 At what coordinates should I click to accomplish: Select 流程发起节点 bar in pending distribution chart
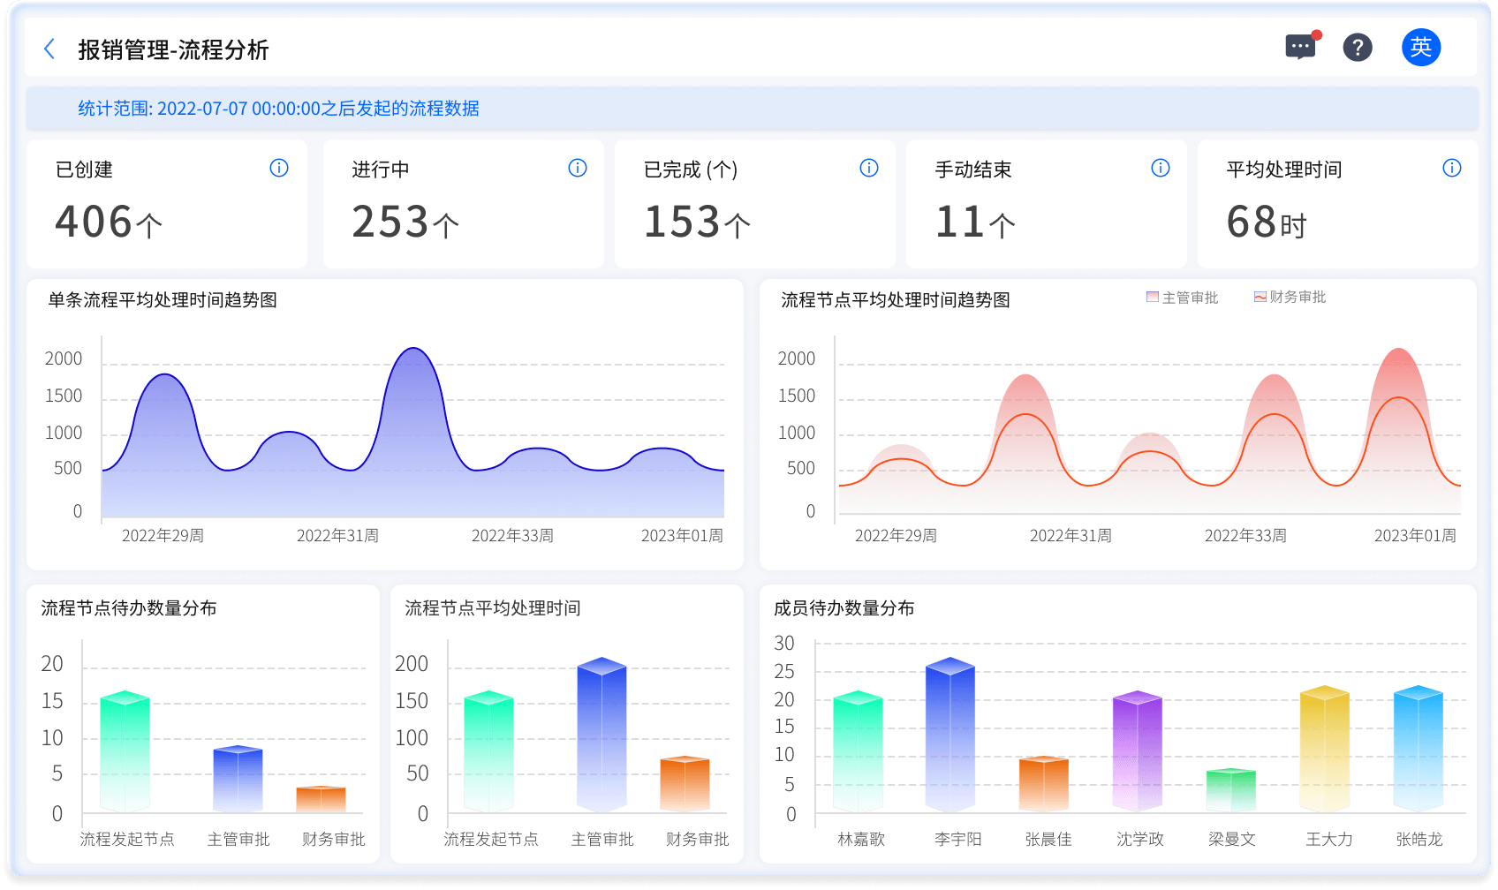(x=125, y=751)
